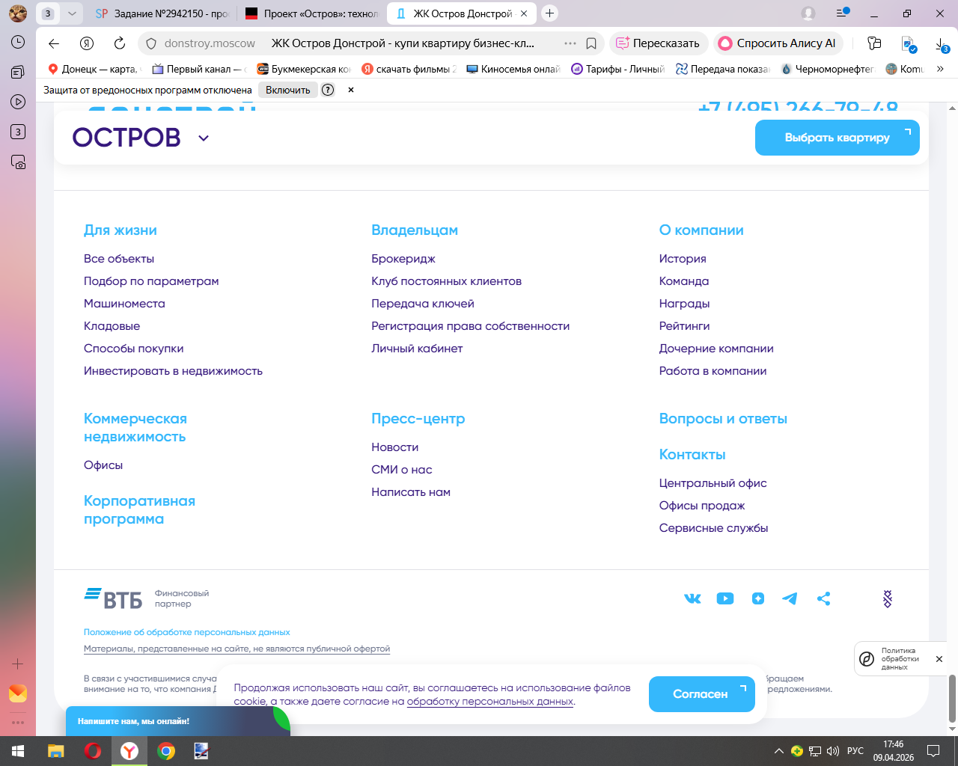
Task: Switch to the Проект «Остров» tab
Action: tap(312, 13)
